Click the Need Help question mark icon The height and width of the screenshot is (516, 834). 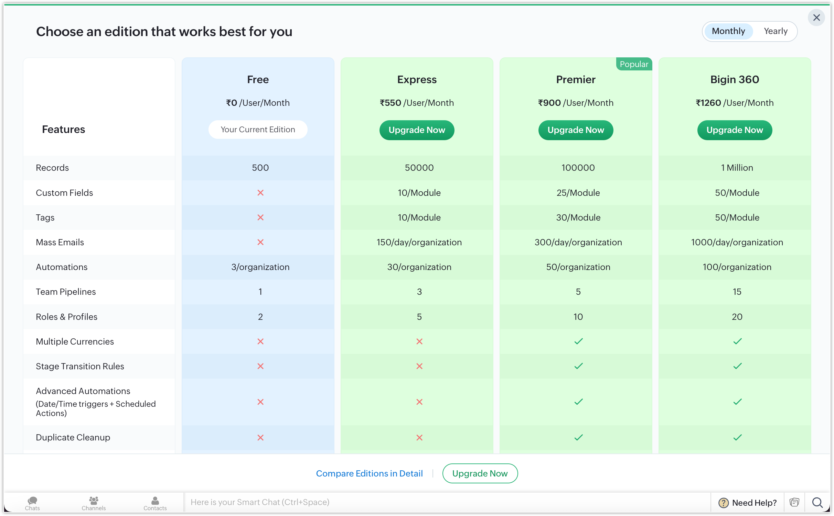(723, 503)
